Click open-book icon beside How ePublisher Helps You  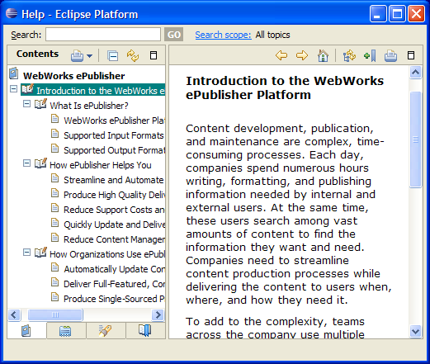pos(40,163)
